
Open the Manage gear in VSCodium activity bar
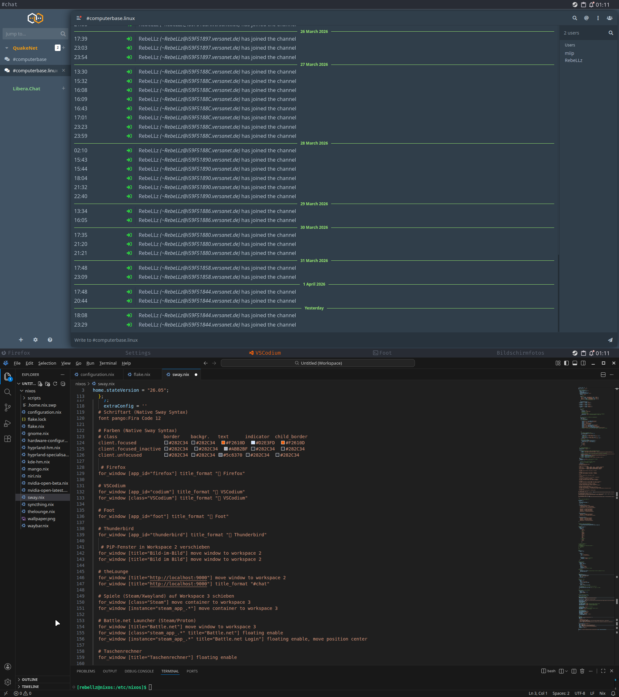pos(7,682)
